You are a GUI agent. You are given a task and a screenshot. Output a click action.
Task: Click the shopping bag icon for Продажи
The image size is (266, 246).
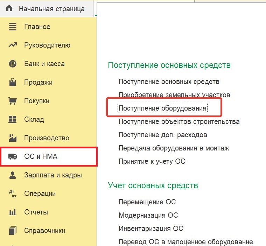(x=13, y=82)
